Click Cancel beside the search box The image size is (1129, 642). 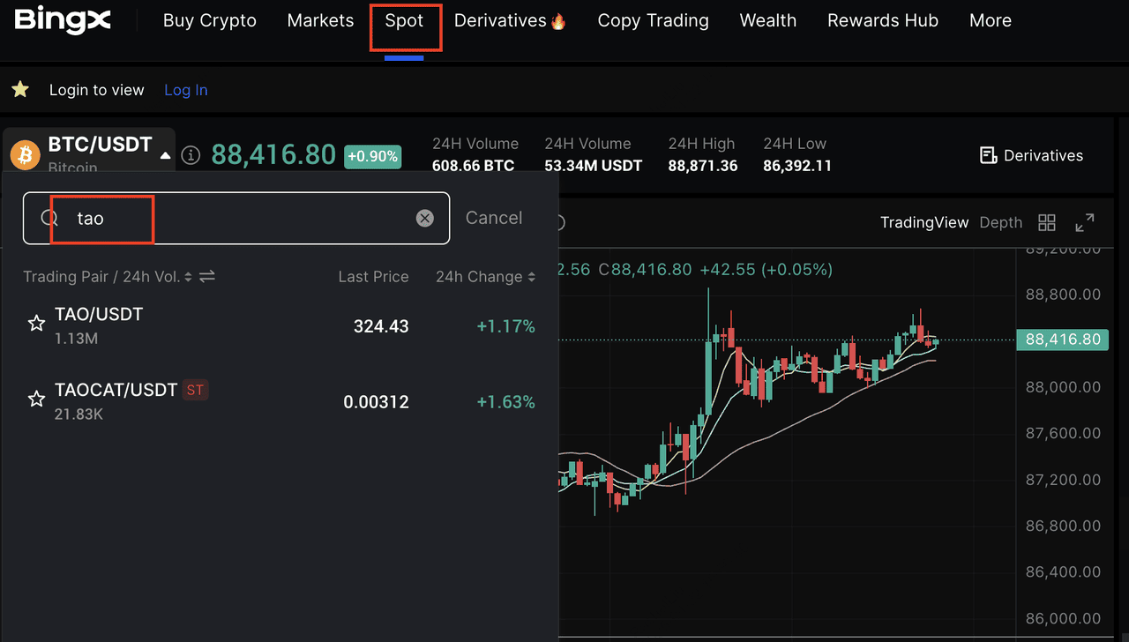pyautogui.click(x=494, y=218)
